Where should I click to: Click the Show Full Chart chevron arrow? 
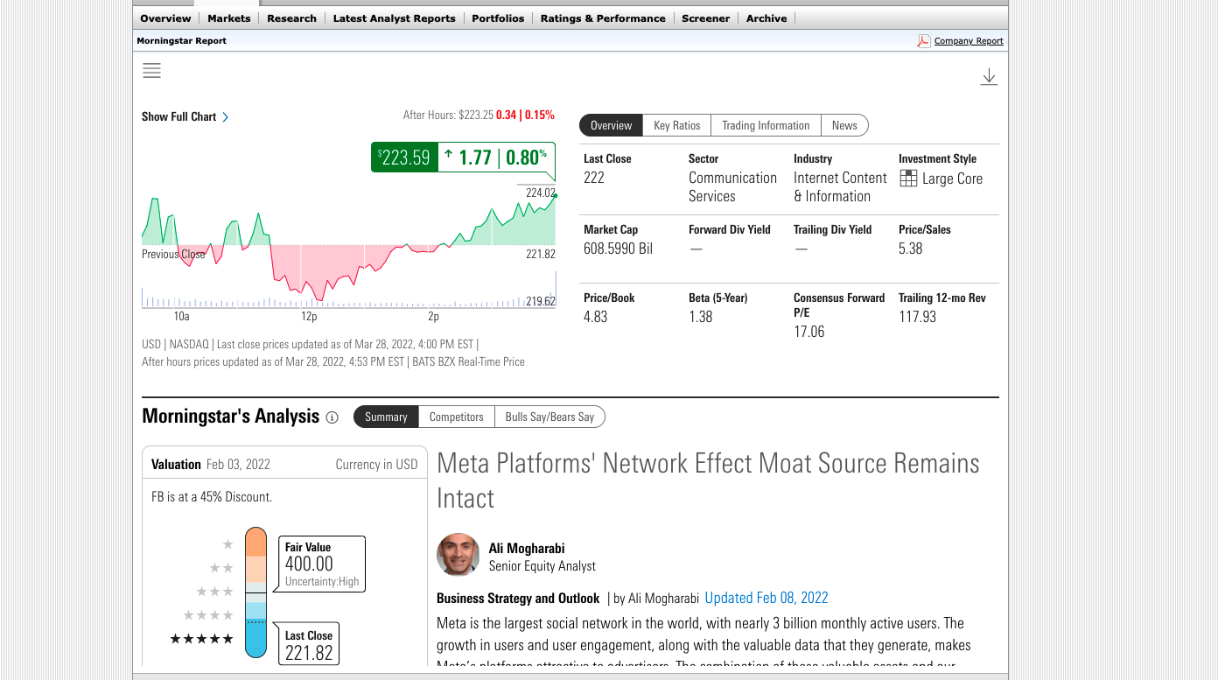point(226,117)
